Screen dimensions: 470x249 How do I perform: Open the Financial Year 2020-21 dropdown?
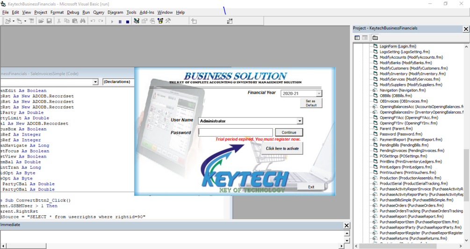tap(318, 94)
